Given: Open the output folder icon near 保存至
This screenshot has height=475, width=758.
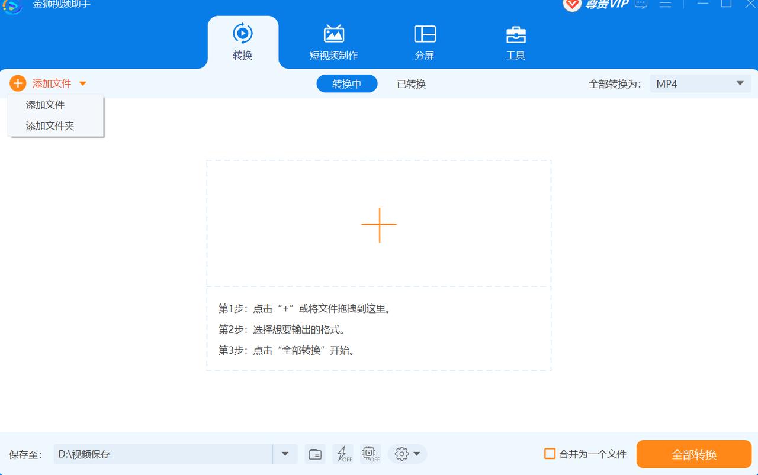Looking at the screenshot, I should pos(314,454).
